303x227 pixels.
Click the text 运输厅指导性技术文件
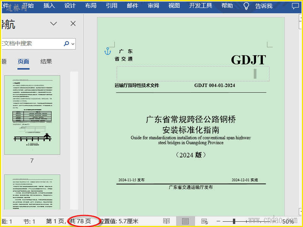[x=137, y=86]
